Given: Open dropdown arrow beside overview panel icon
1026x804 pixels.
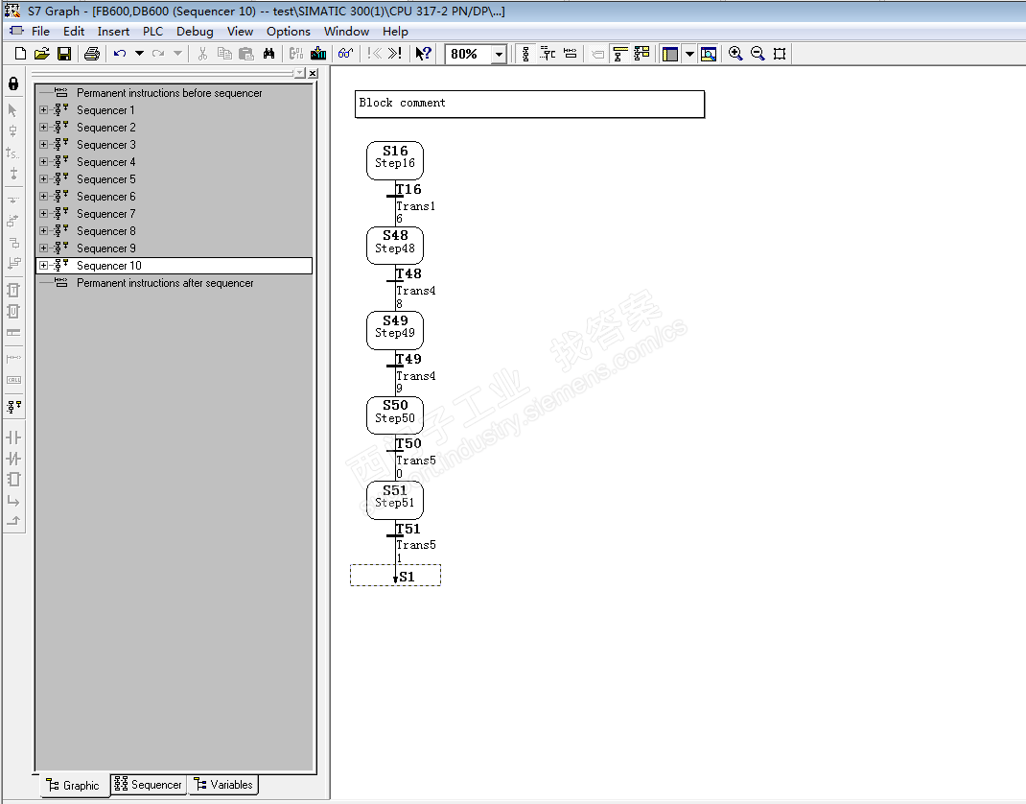Looking at the screenshot, I should (x=689, y=54).
